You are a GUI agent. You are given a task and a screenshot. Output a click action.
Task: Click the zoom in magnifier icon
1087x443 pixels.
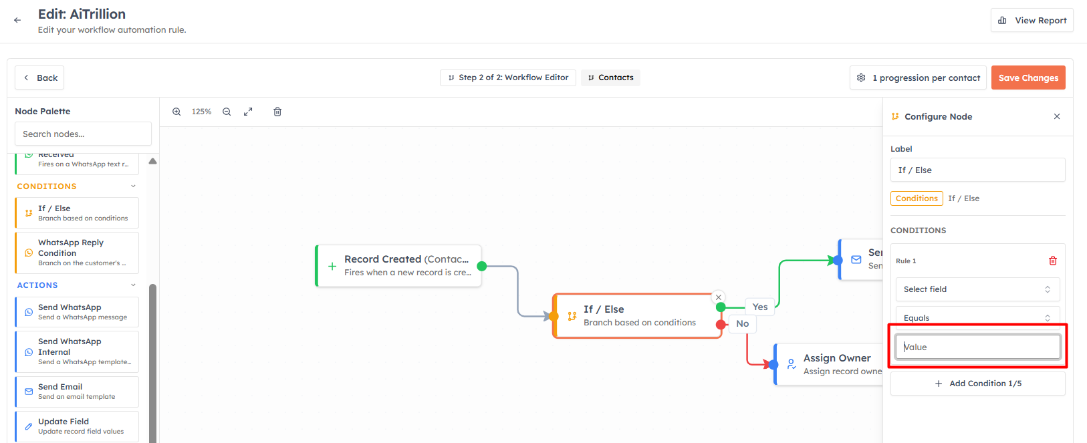click(176, 112)
